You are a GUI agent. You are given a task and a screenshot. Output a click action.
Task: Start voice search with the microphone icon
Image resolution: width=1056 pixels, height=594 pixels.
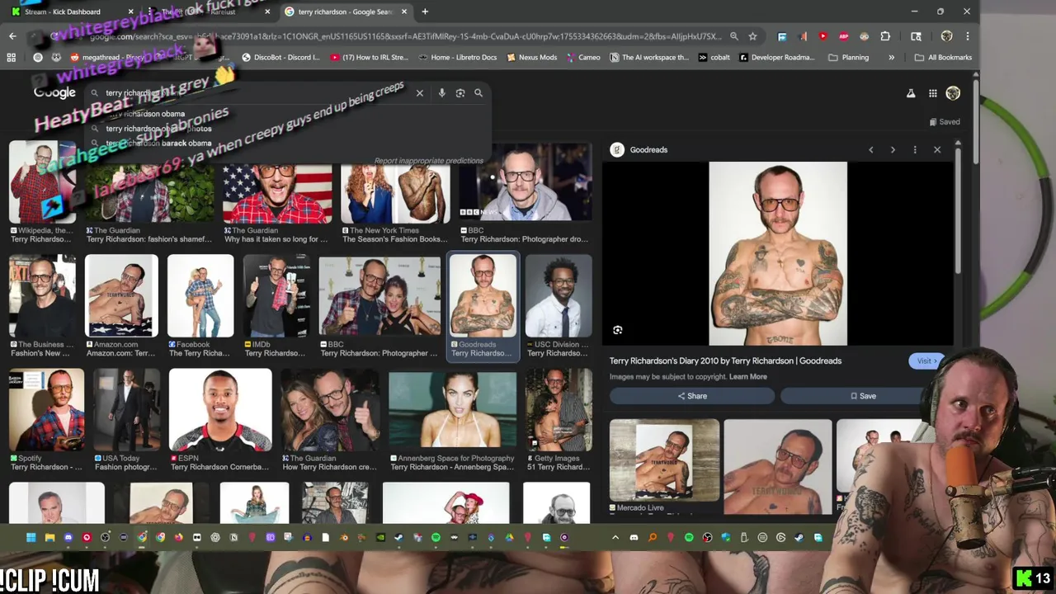click(x=441, y=93)
